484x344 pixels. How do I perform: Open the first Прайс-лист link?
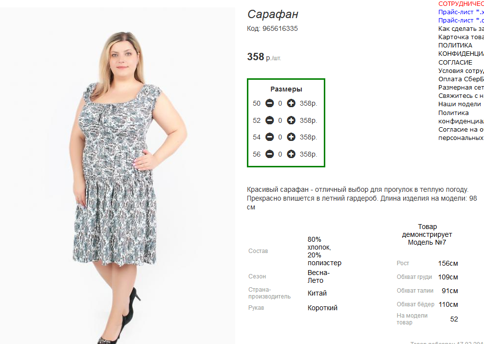pos(461,12)
